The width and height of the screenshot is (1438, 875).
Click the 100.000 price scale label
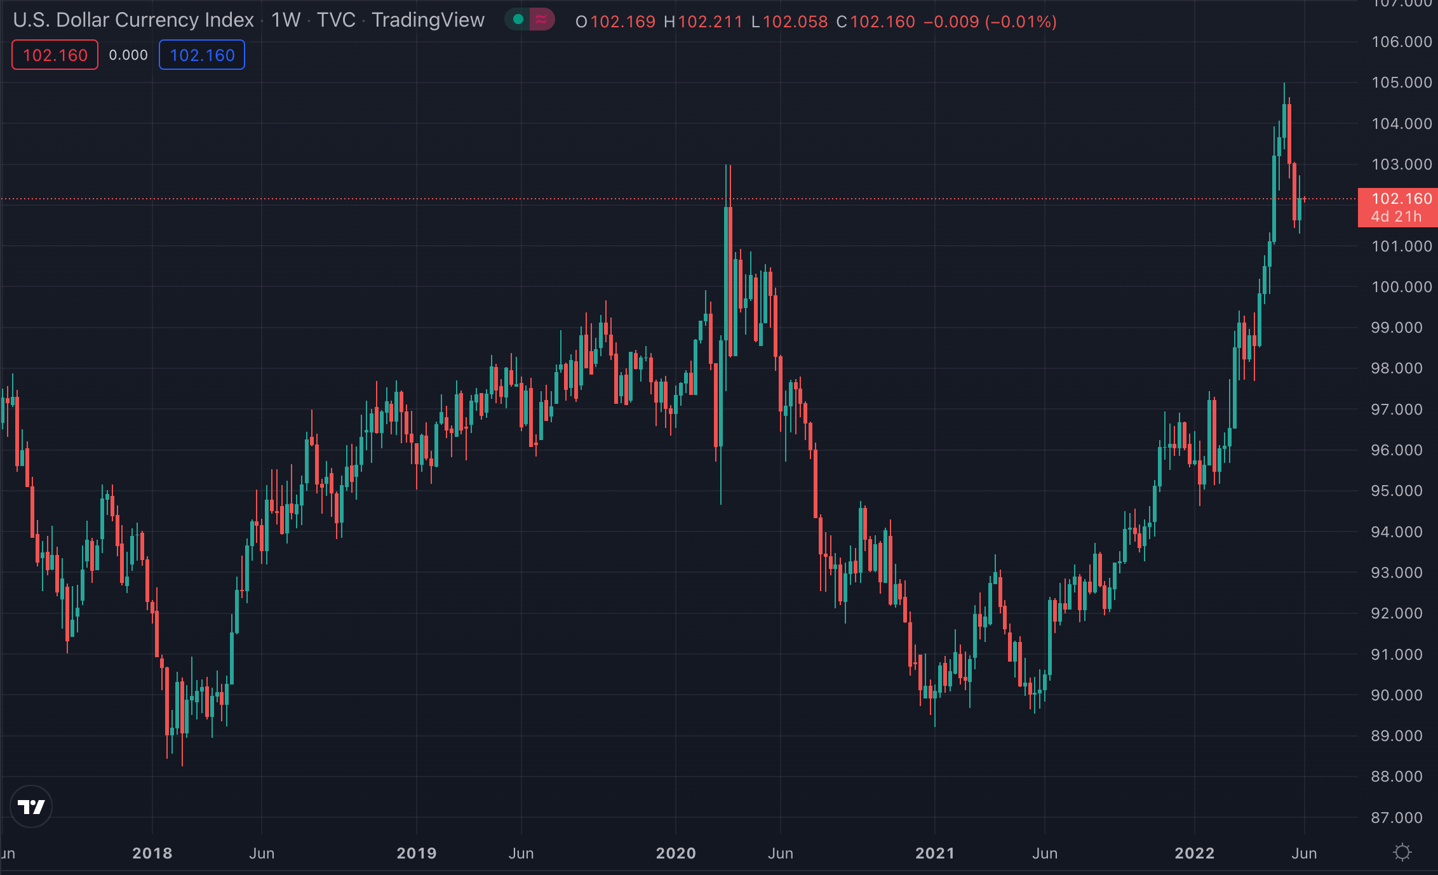[x=1402, y=287]
